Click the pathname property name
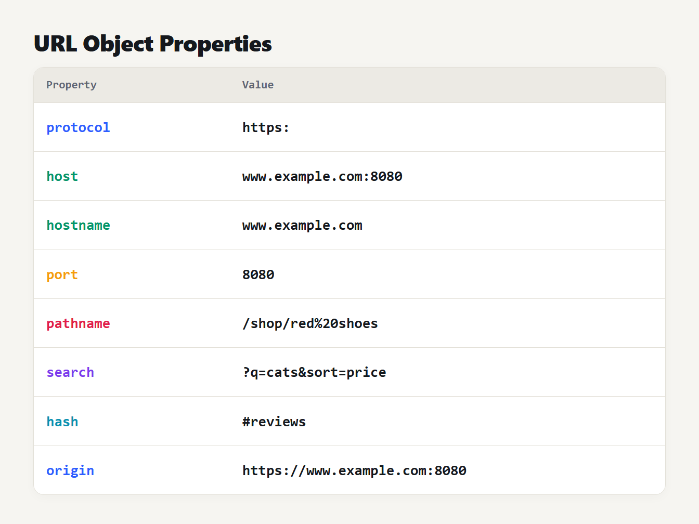The height and width of the screenshot is (524, 699). (x=78, y=323)
